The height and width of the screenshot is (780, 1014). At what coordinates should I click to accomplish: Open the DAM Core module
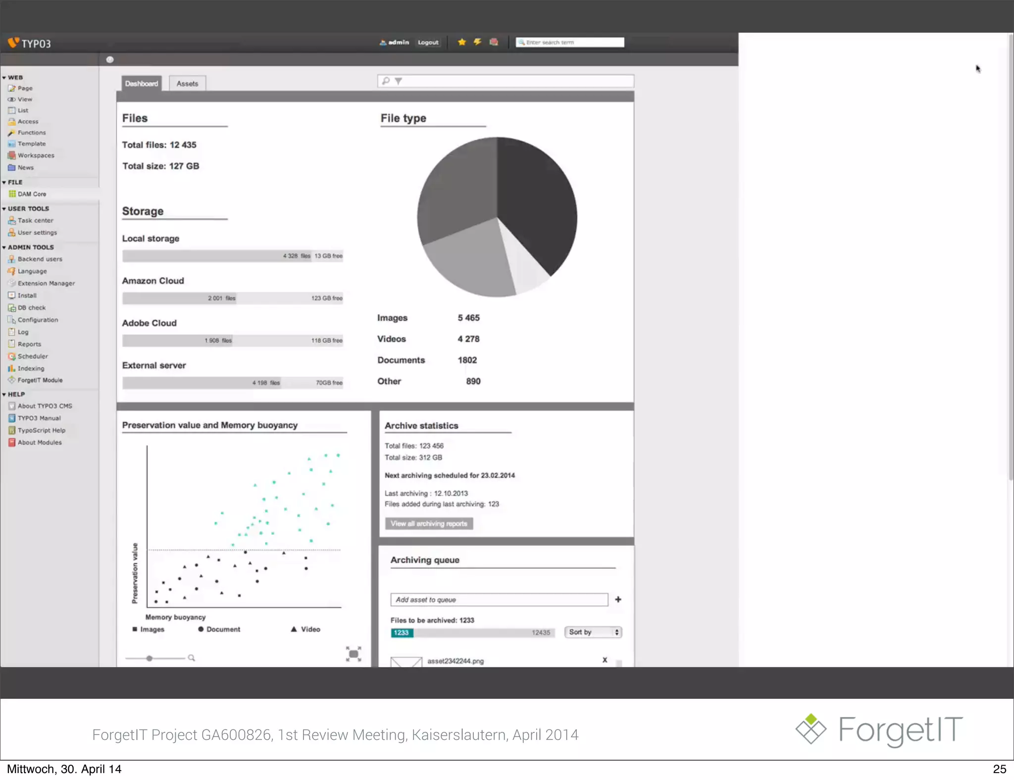click(32, 194)
